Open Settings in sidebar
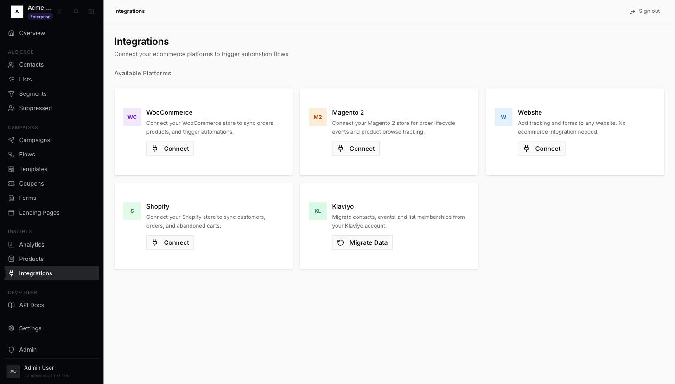675x384 pixels. [x=52, y=328]
